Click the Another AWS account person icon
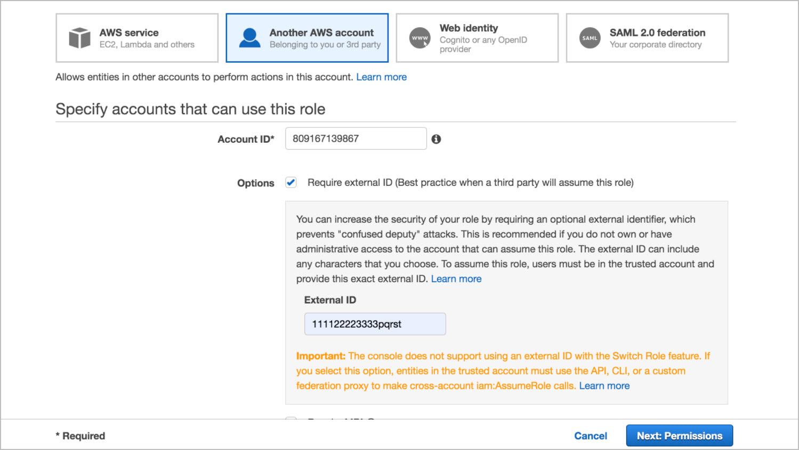799x450 pixels. tap(249, 38)
